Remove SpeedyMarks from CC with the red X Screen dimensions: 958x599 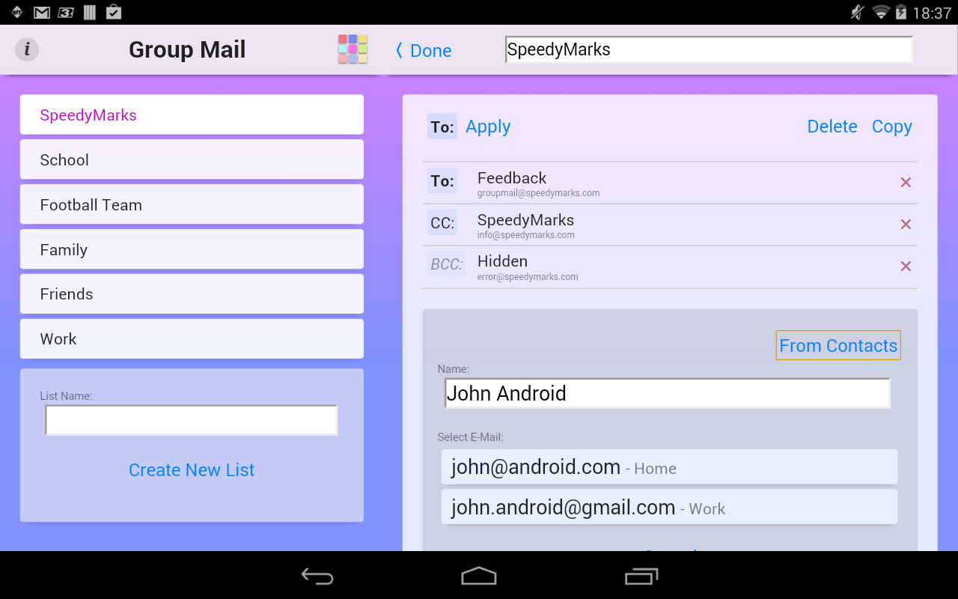906,224
